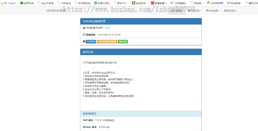Open the 淘宝联盟 bookmark with orange icon
The height and width of the screenshot is (131, 258).
(x=234, y=3)
